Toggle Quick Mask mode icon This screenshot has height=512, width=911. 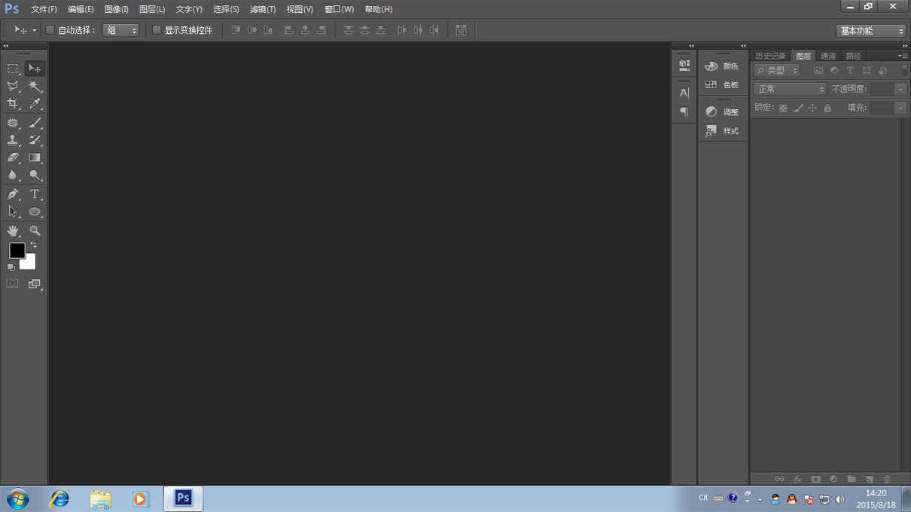pyautogui.click(x=13, y=284)
